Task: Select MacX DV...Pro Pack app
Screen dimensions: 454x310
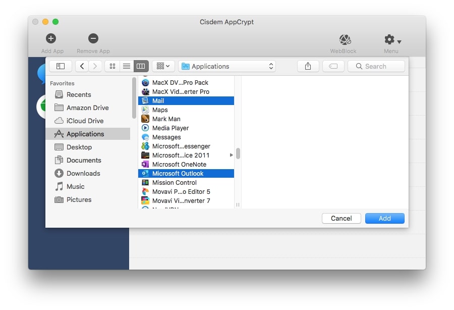Action: [186, 83]
